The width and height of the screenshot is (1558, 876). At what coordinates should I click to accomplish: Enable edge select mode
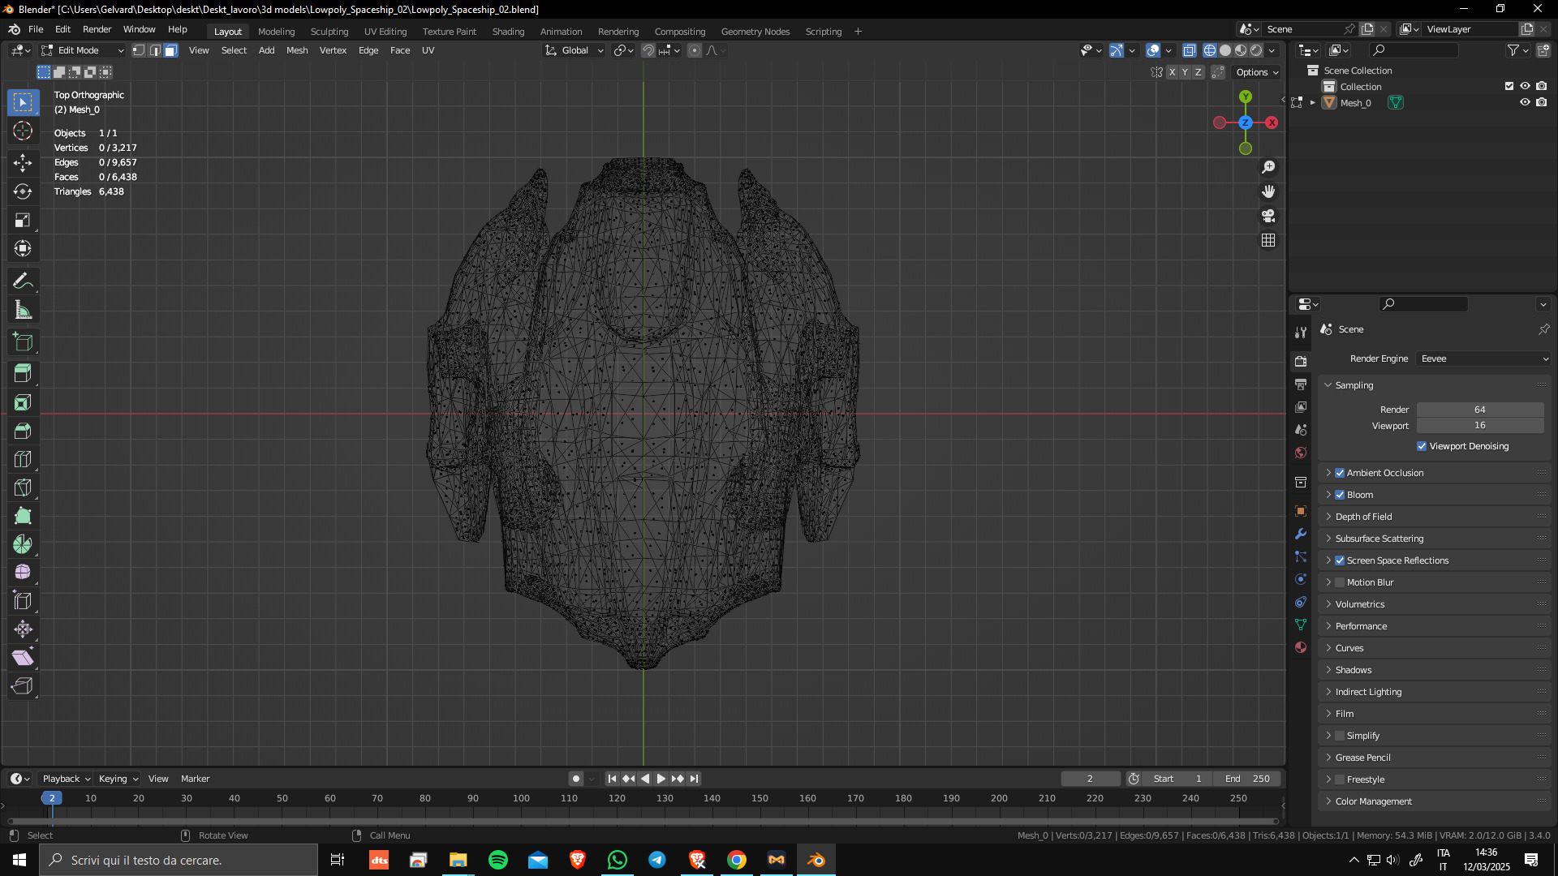[155, 50]
